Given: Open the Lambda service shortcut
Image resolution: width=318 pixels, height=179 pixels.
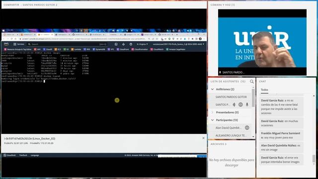Looking at the screenshot, I should click(76, 49).
